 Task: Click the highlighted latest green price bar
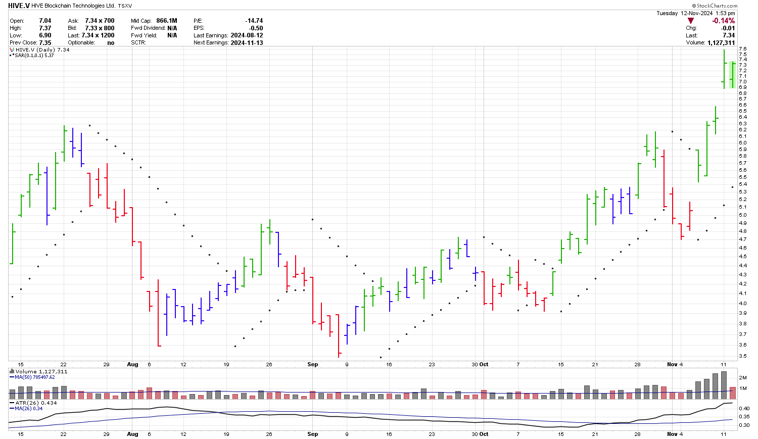pyautogui.click(x=732, y=74)
